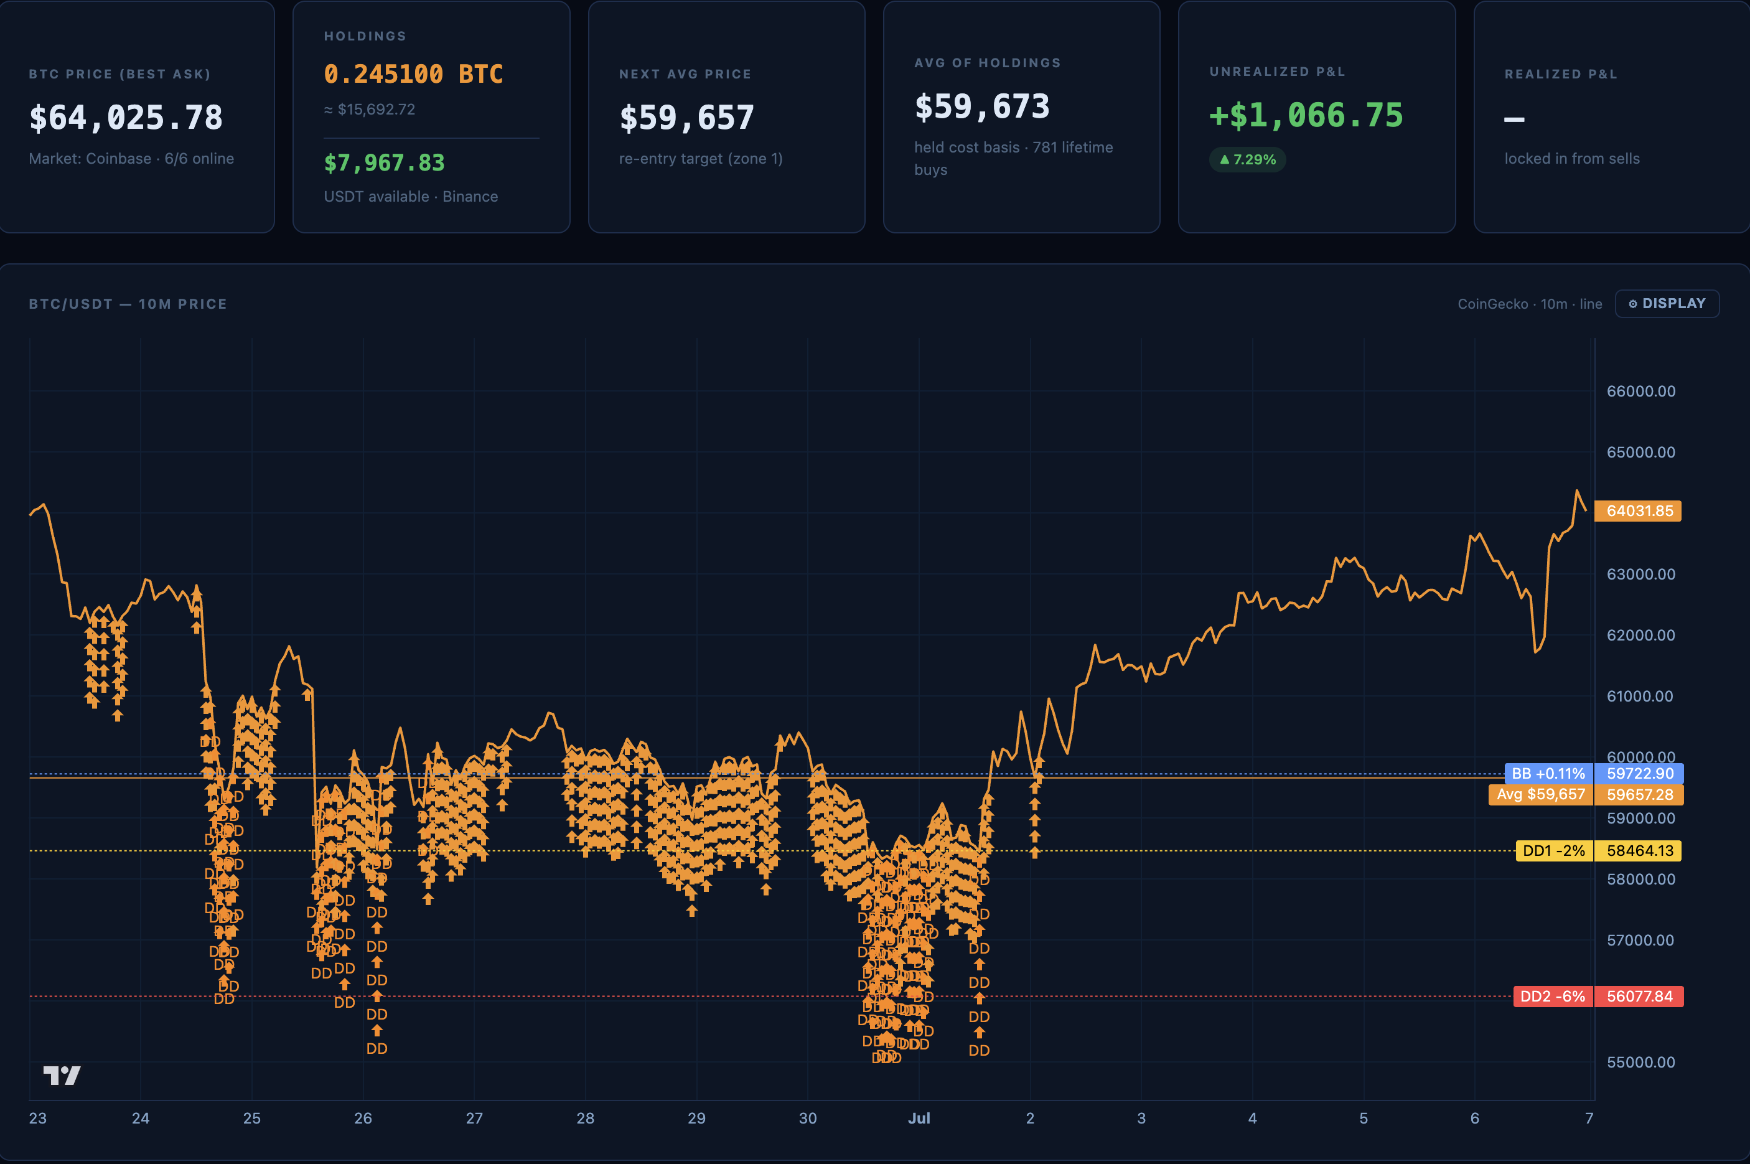
Task: Click the ≈ $15,692.72 holdings estimate
Action: coord(369,109)
